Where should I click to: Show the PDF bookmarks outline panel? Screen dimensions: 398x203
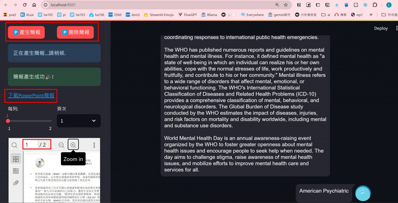pyautogui.click(x=16, y=171)
